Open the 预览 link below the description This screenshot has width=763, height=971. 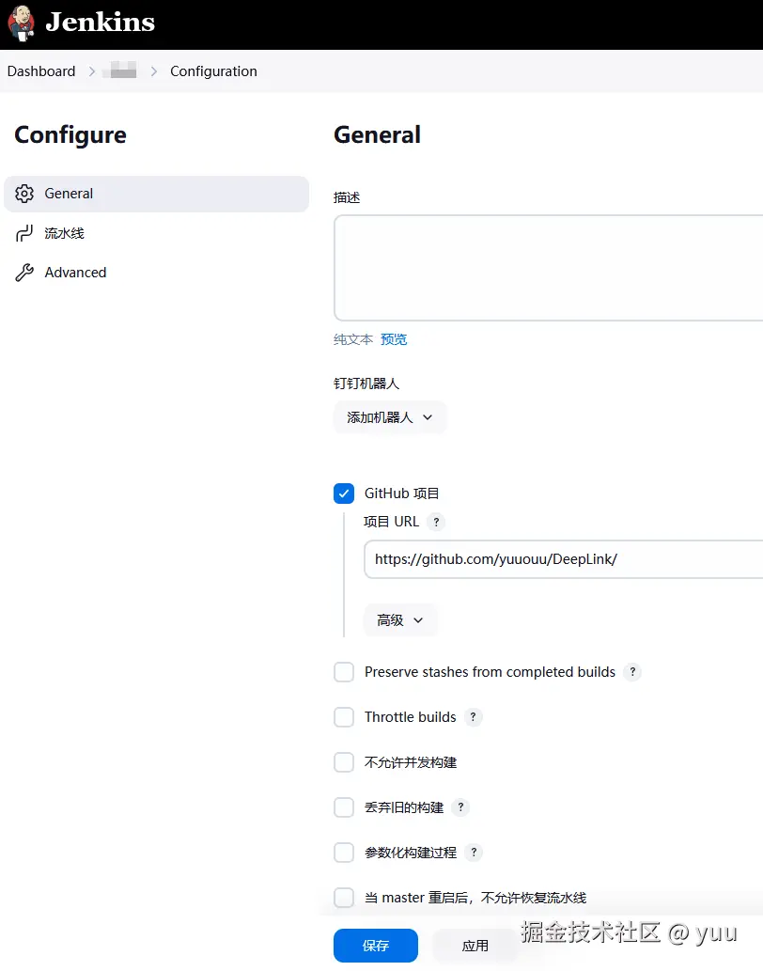click(x=394, y=339)
